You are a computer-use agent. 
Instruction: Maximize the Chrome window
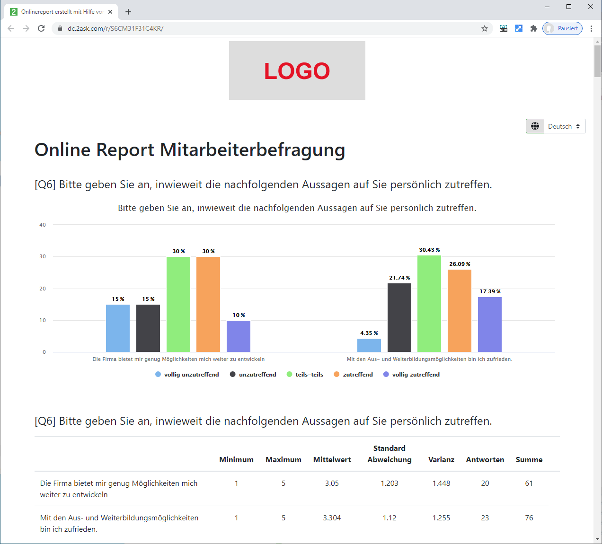pos(569,7)
